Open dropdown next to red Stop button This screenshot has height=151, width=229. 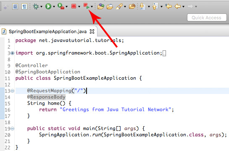[x=79, y=7]
